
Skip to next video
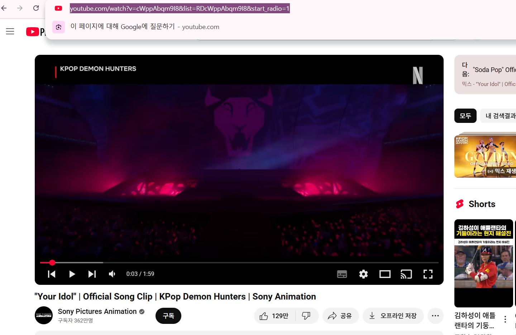click(x=92, y=274)
